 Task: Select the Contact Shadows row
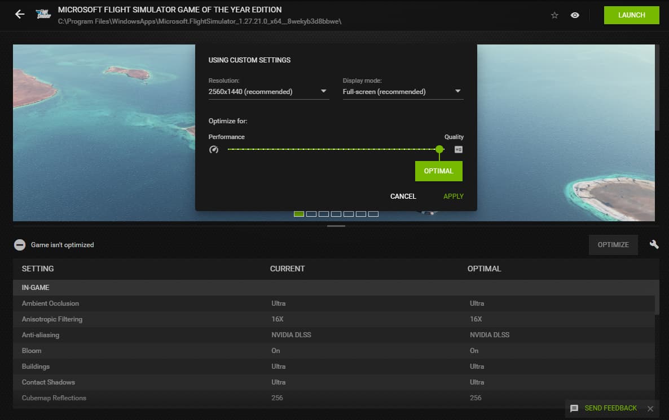[x=333, y=382]
